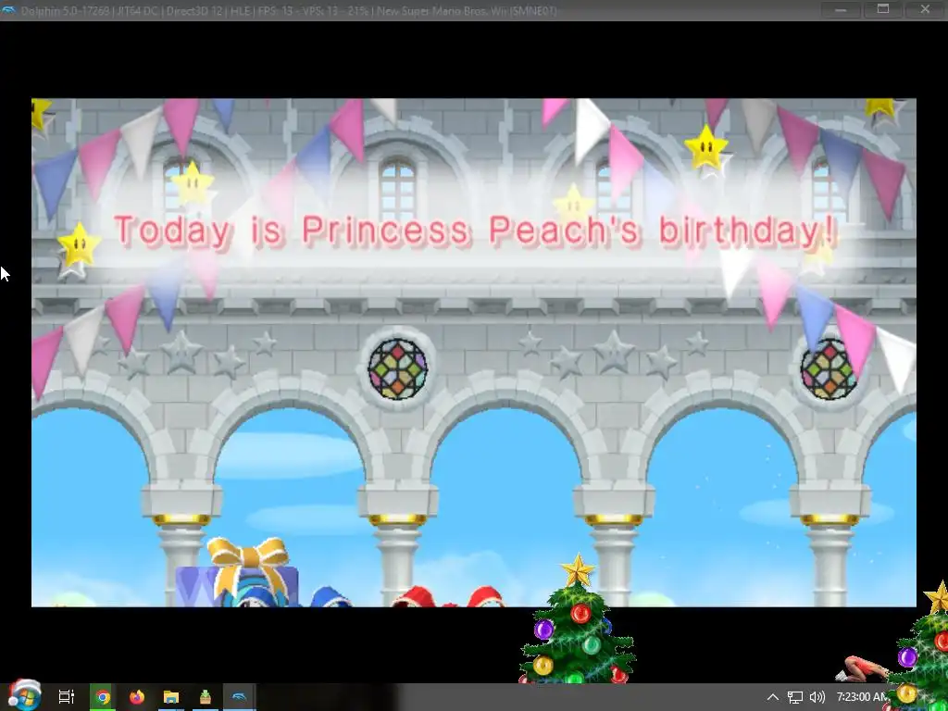The width and height of the screenshot is (948, 711).
Task: Close the Dolphin emulator window
Action: [x=925, y=9]
